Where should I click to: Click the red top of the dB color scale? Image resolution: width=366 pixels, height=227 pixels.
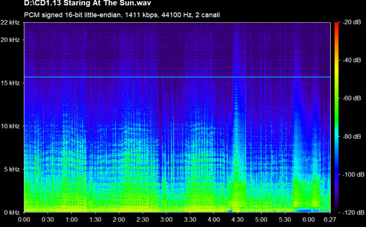click(336, 26)
